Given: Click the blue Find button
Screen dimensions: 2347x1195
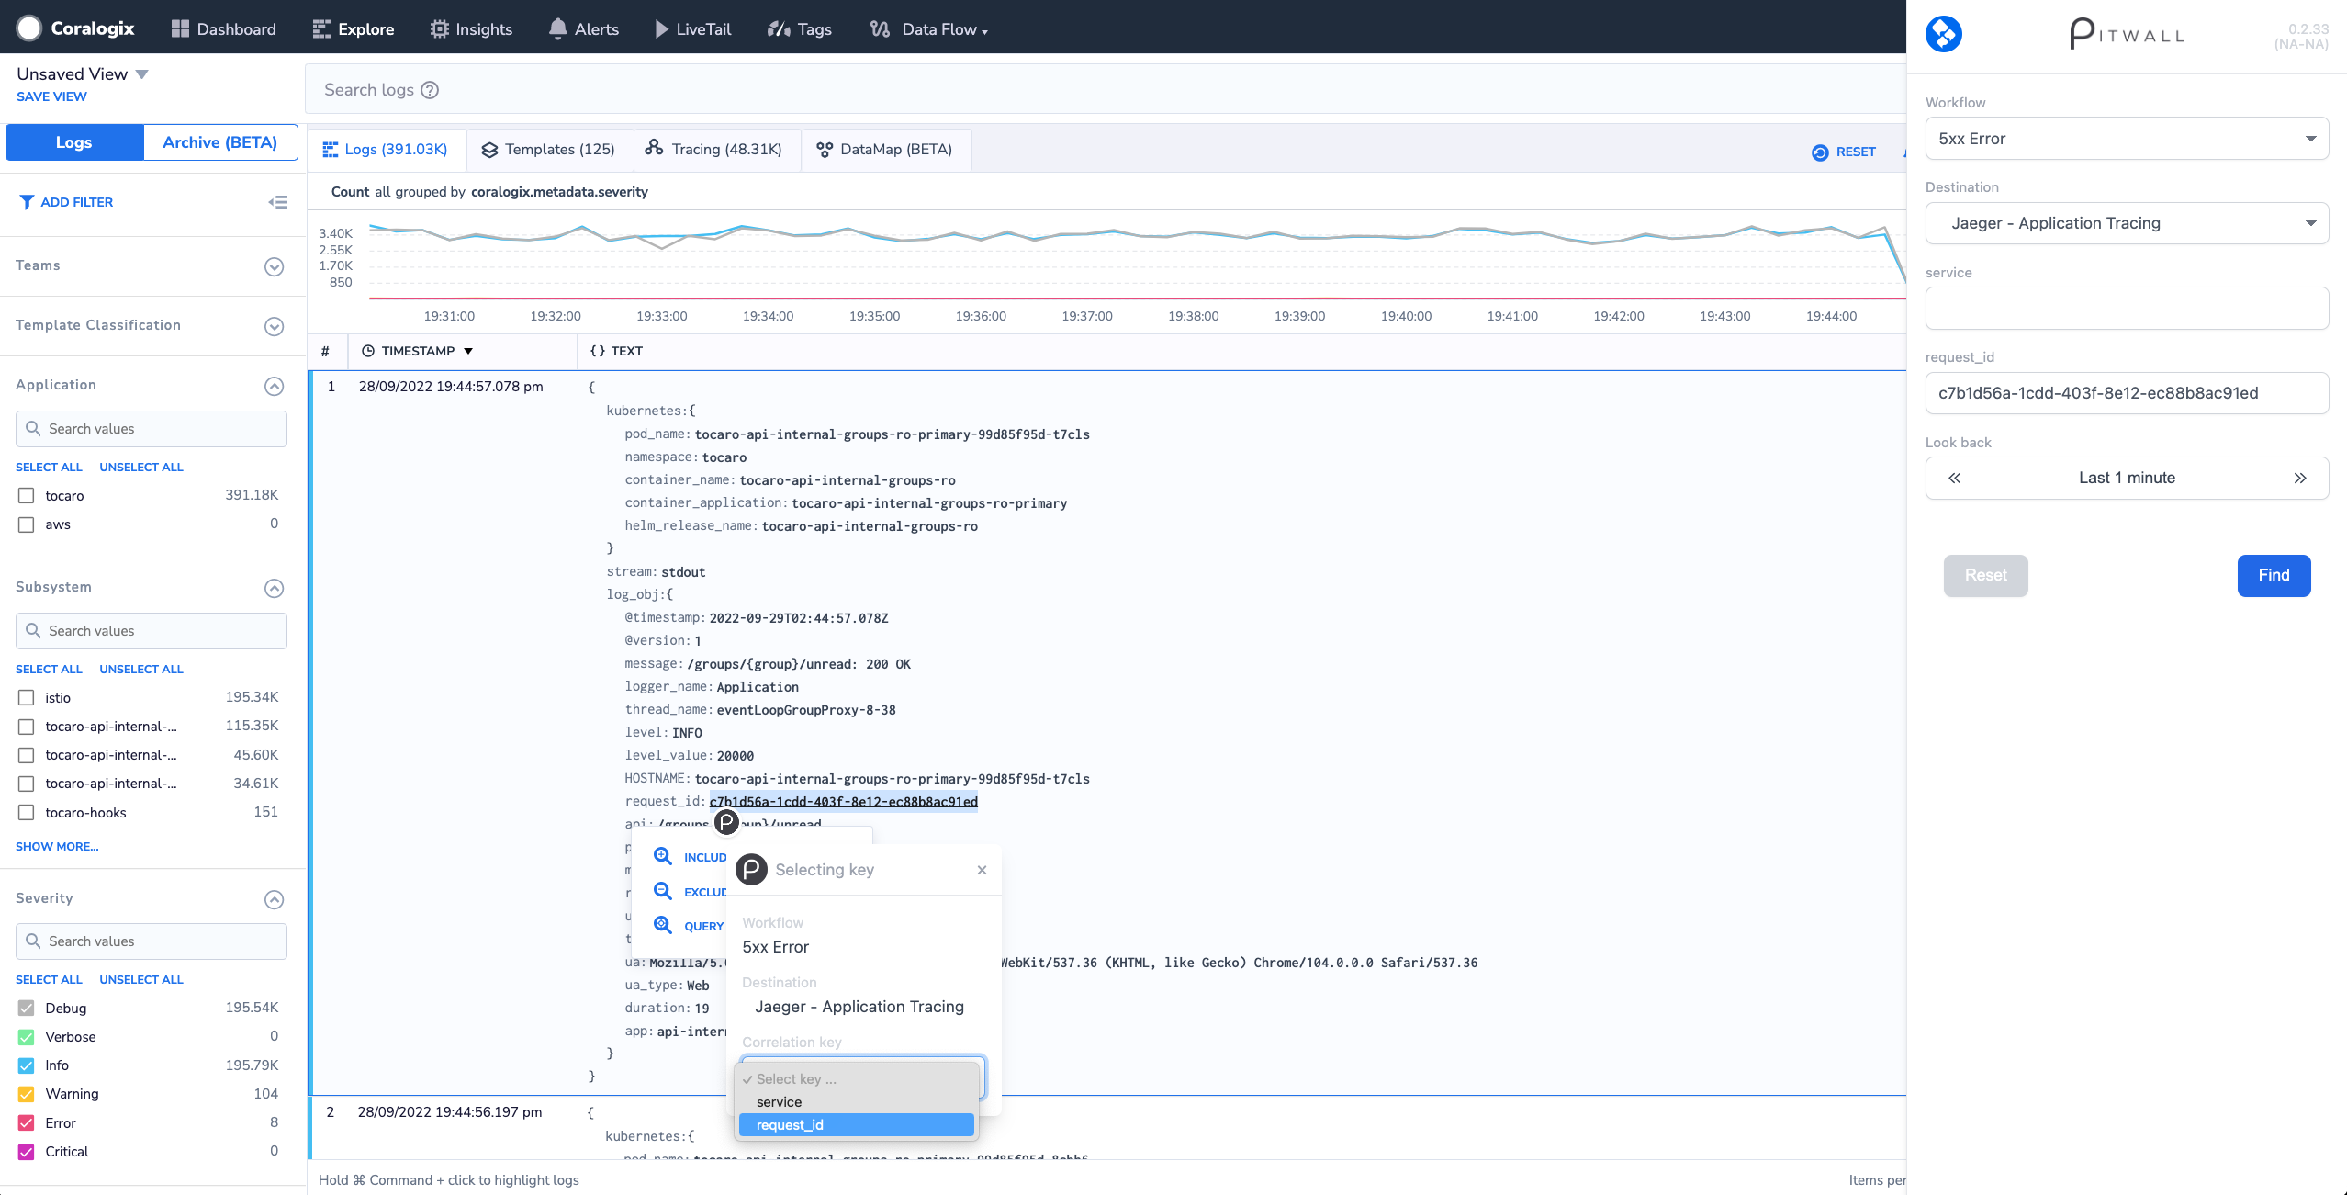Looking at the screenshot, I should 2274,575.
